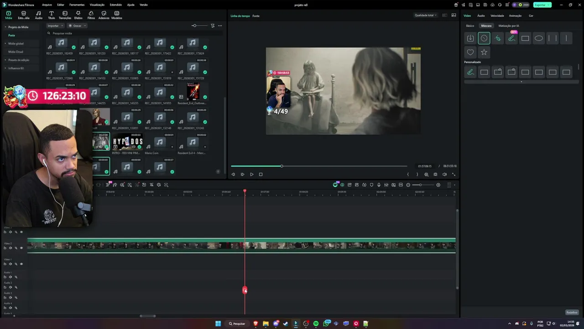Click the media filter funnel icon

point(213,26)
